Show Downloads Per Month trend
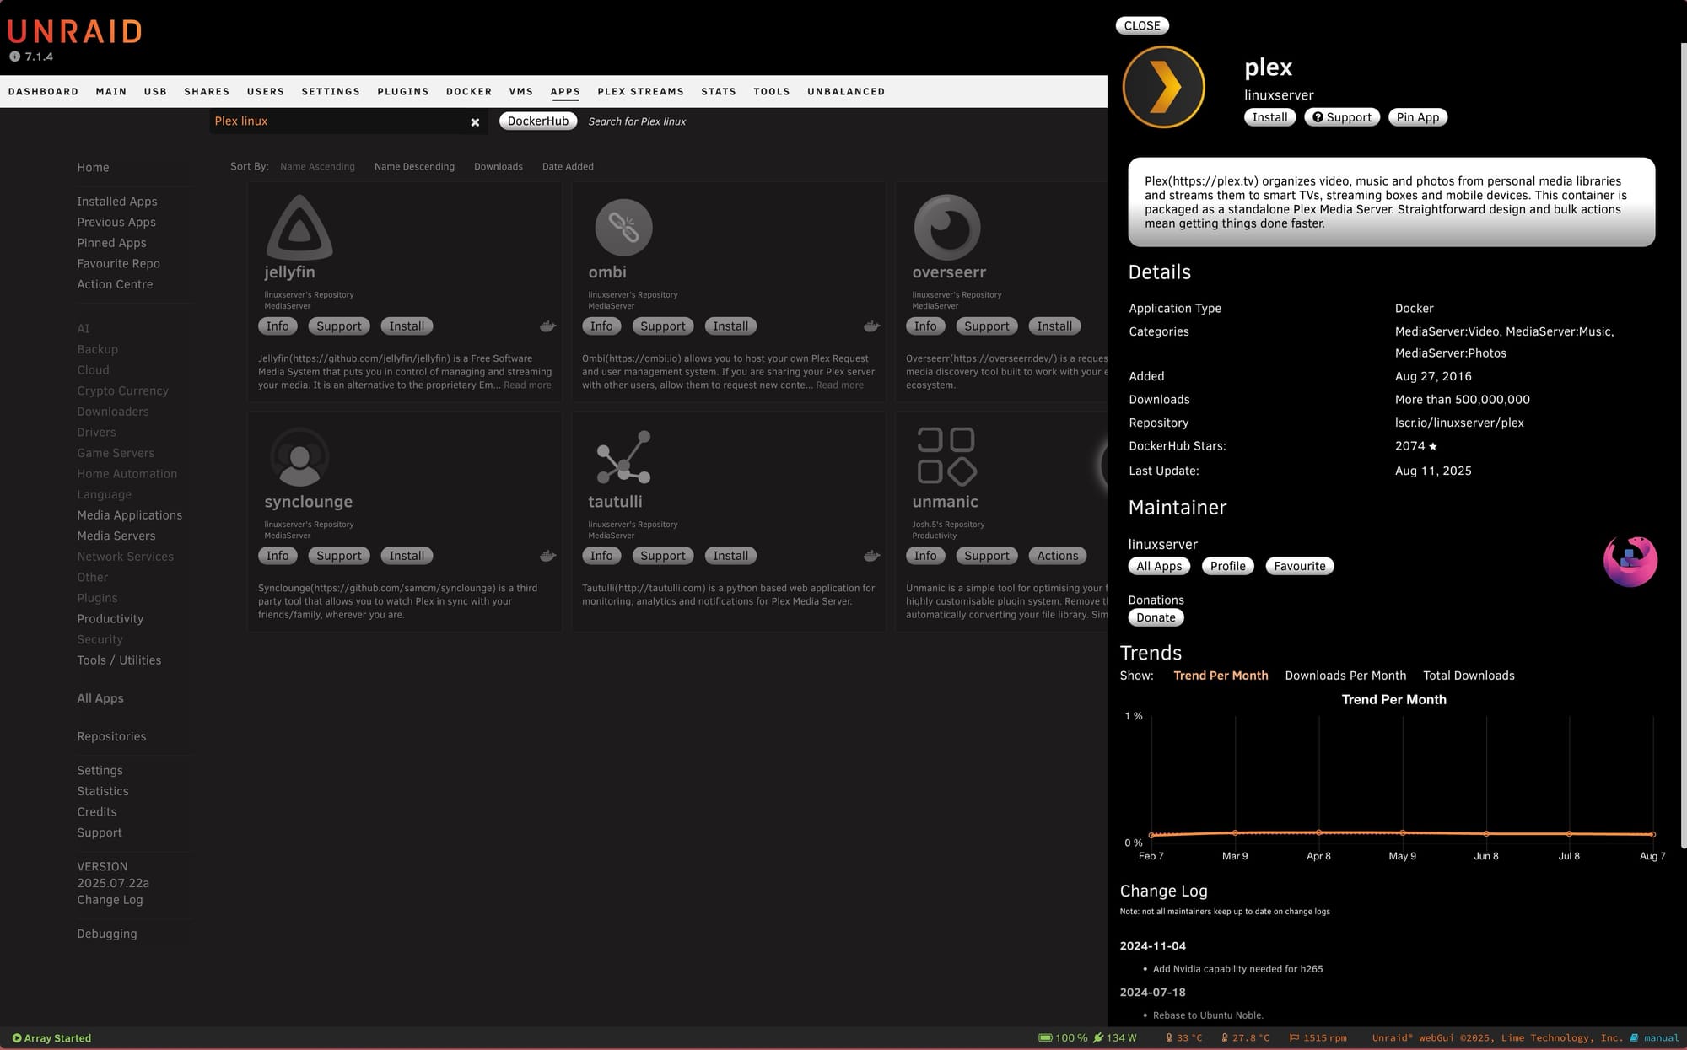Screen dimensions: 1687x1050 tap(1345, 676)
